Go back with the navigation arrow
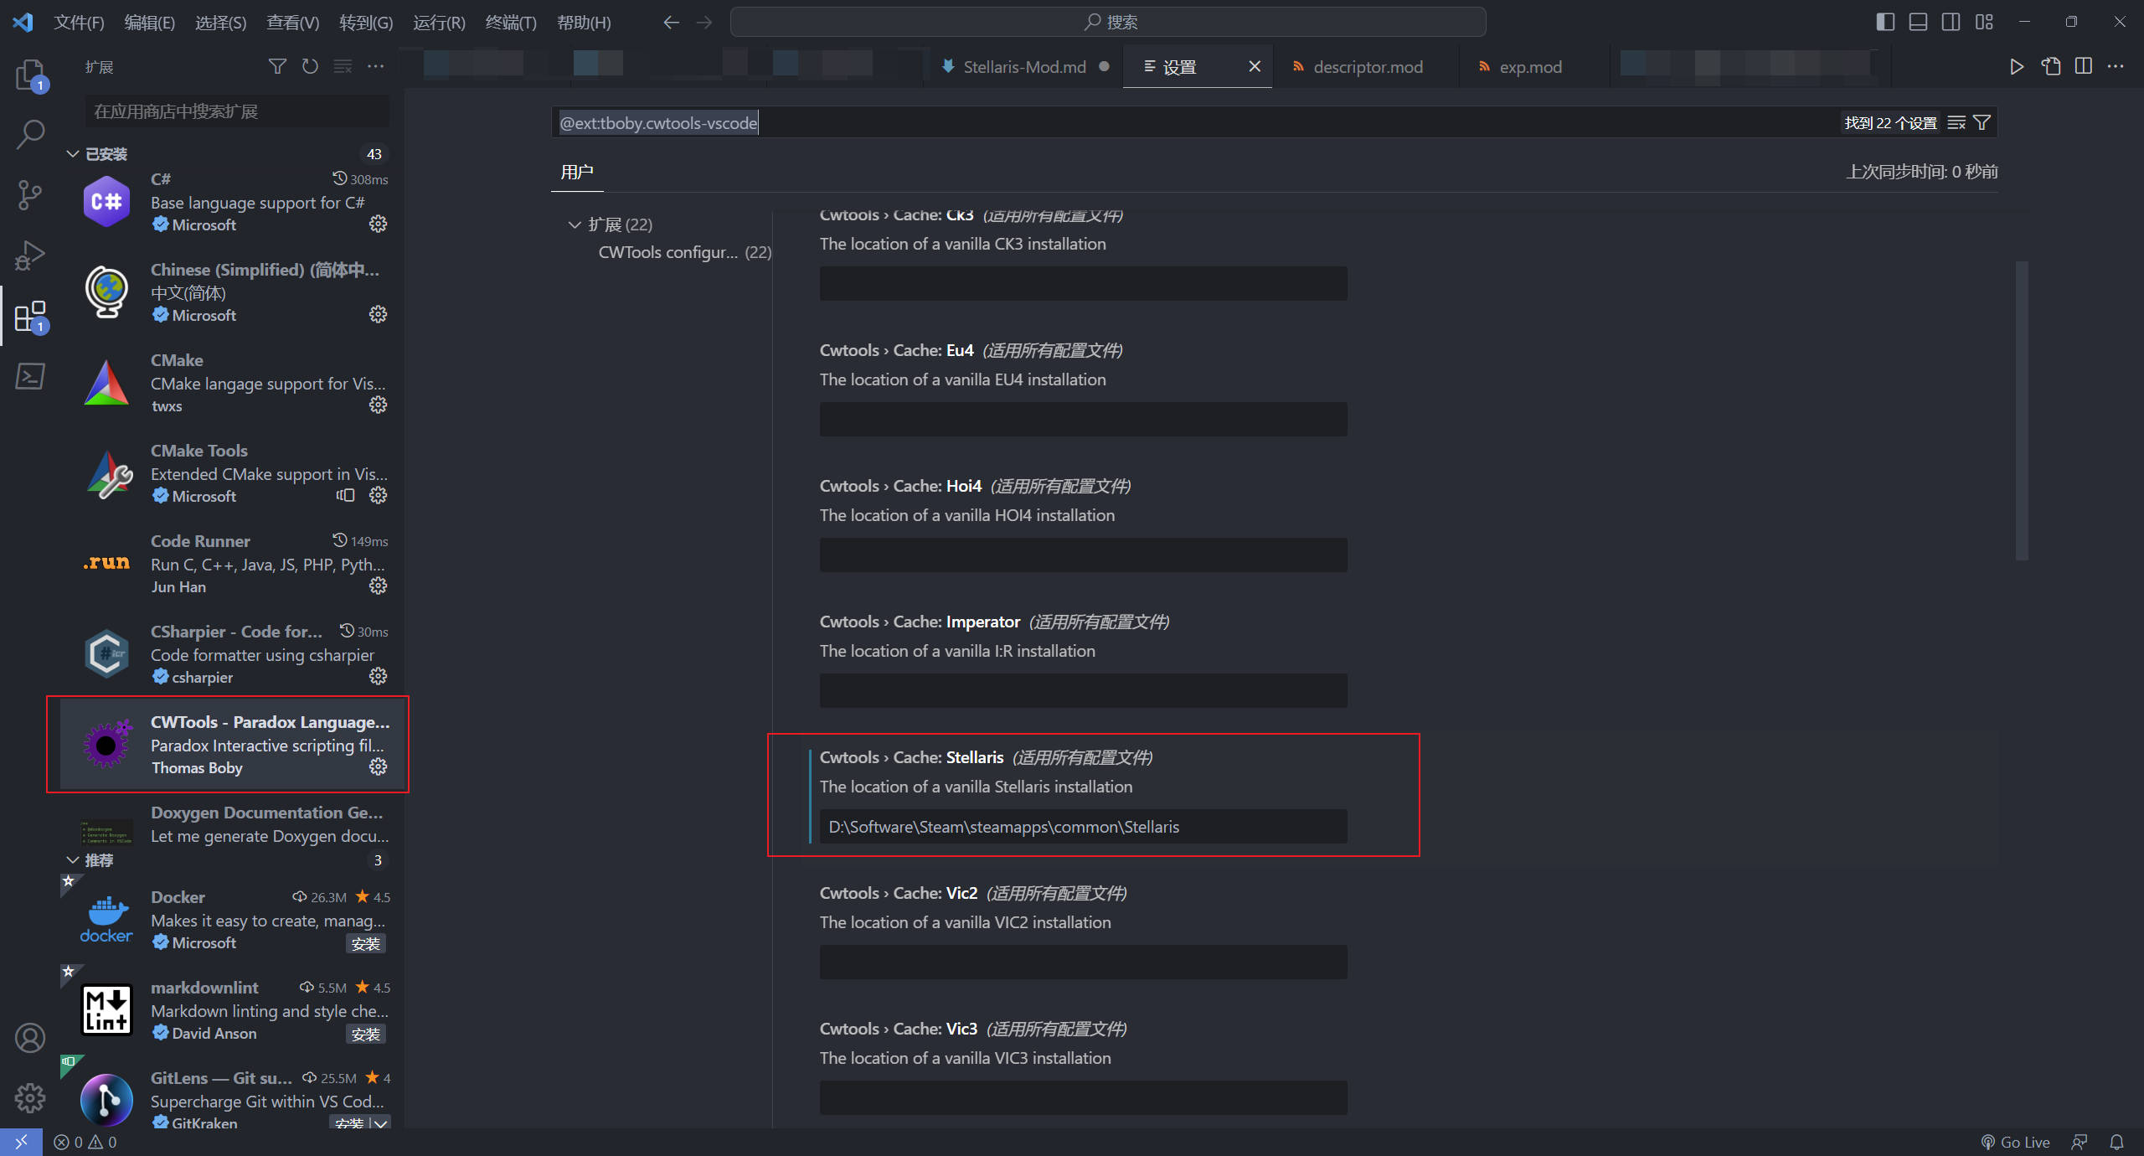 pos(671,23)
